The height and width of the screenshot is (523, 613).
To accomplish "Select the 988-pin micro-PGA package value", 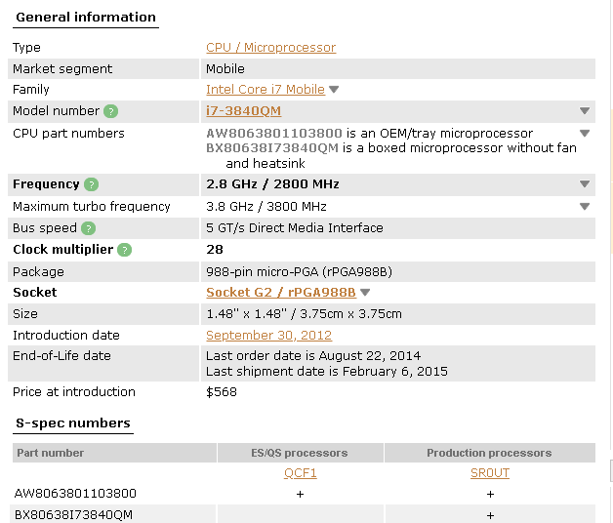I will (x=299, y=271).
